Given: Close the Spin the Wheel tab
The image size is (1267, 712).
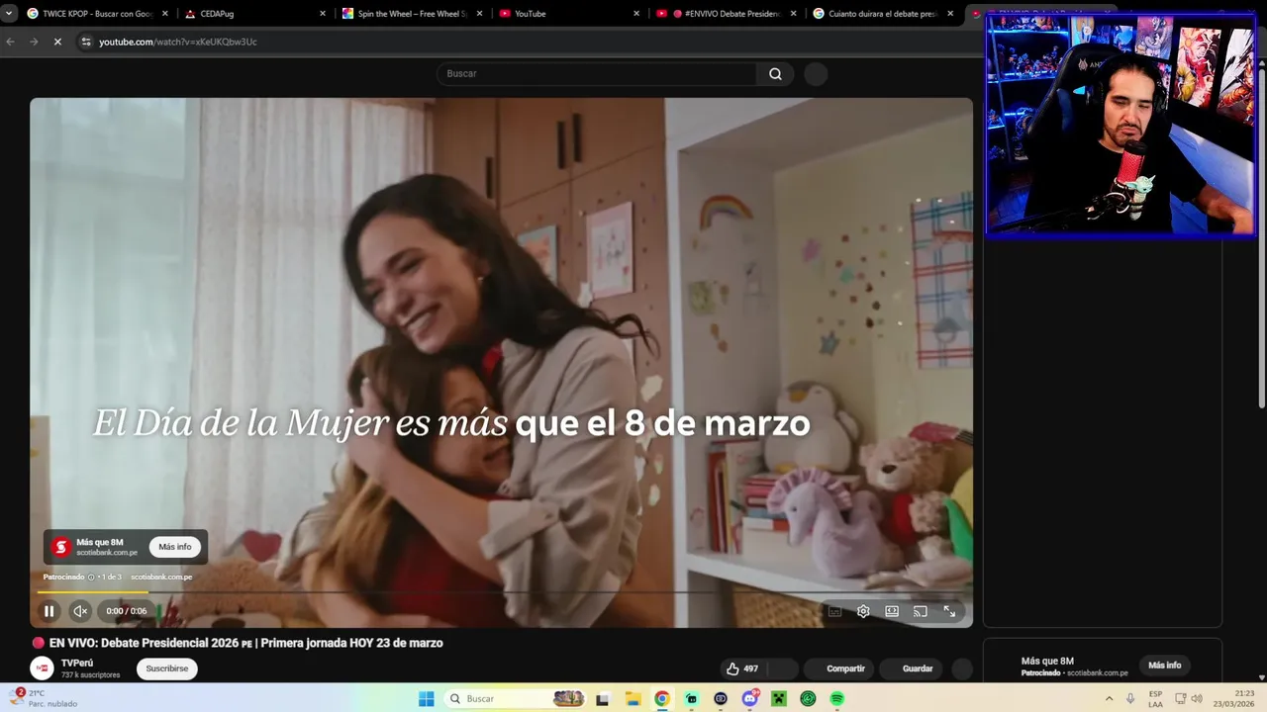Looking at the screenshot, I should pos(480,14).
